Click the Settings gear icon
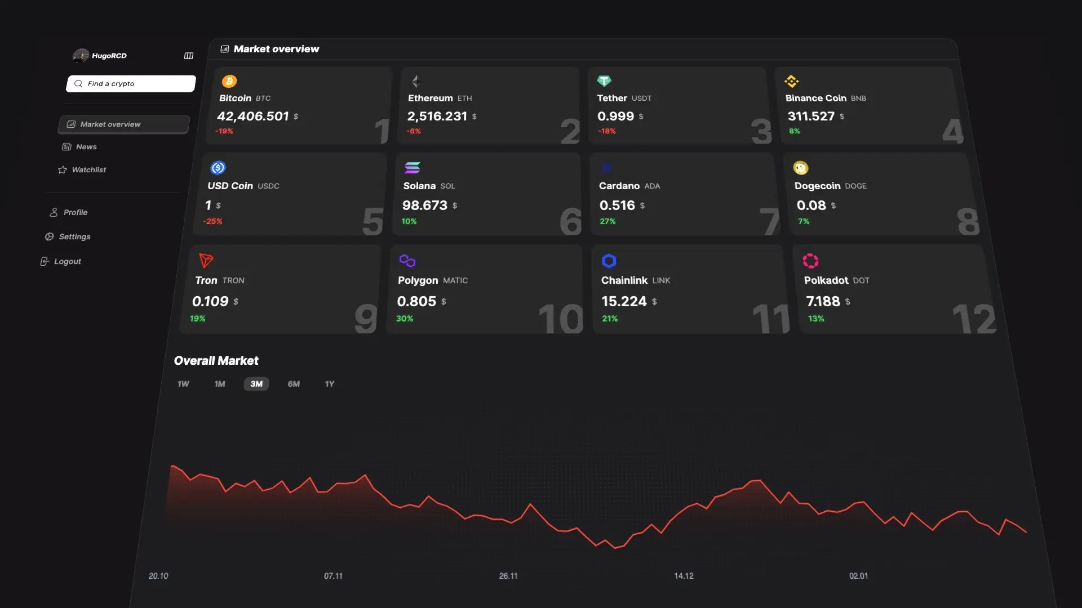The height and width of the screenshot is (608, 1082). pos(50,236)
